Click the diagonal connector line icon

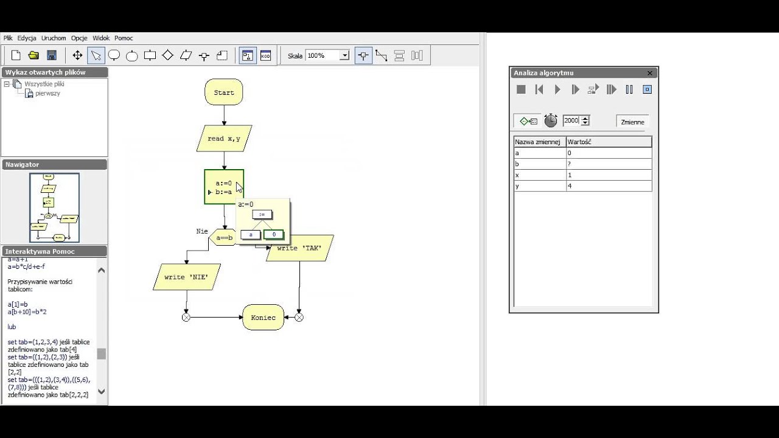click(382, 55)
